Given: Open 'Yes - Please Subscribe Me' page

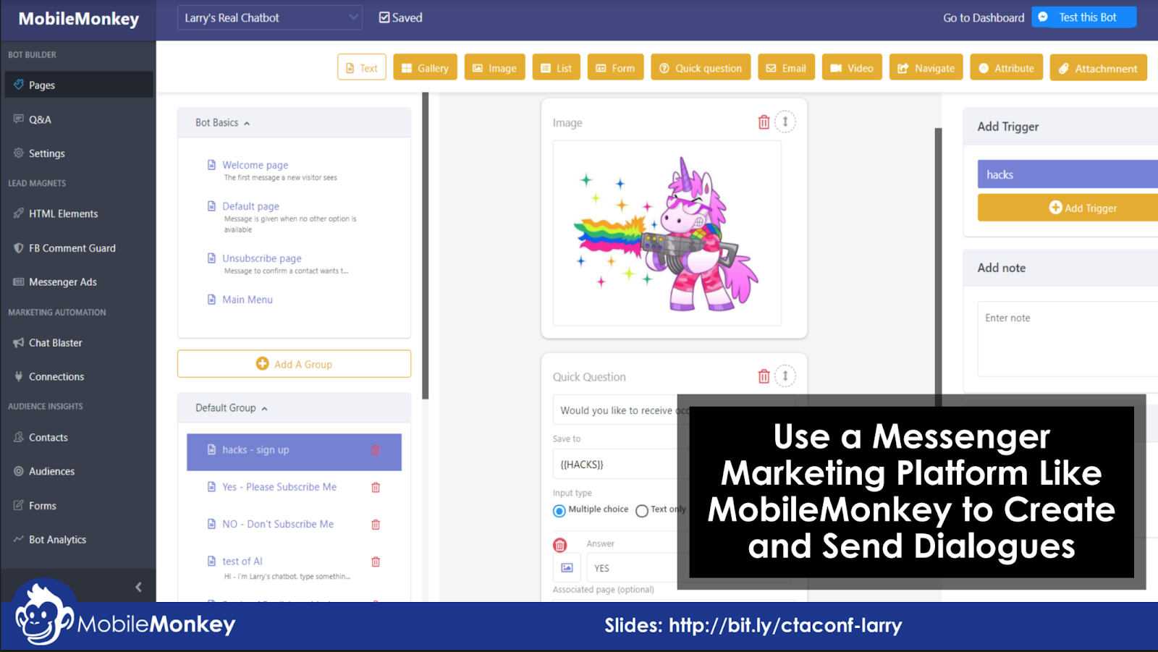Looking at the screenshot, I should pyautogui.click(x=279, y=487).
